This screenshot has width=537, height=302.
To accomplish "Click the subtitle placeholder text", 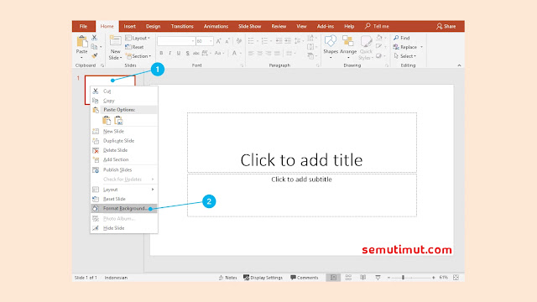I will pos(301,180).
